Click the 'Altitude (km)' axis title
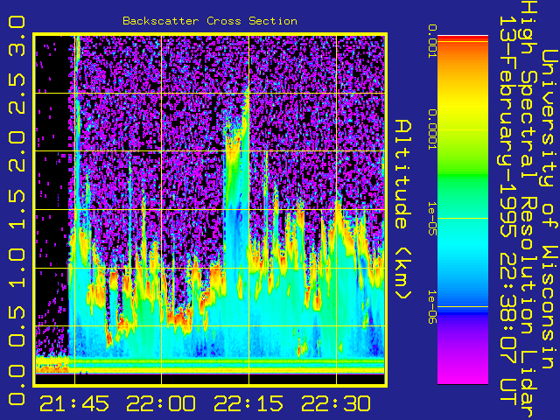The width and height of the screenshot is (560, 420). [403, 210]
